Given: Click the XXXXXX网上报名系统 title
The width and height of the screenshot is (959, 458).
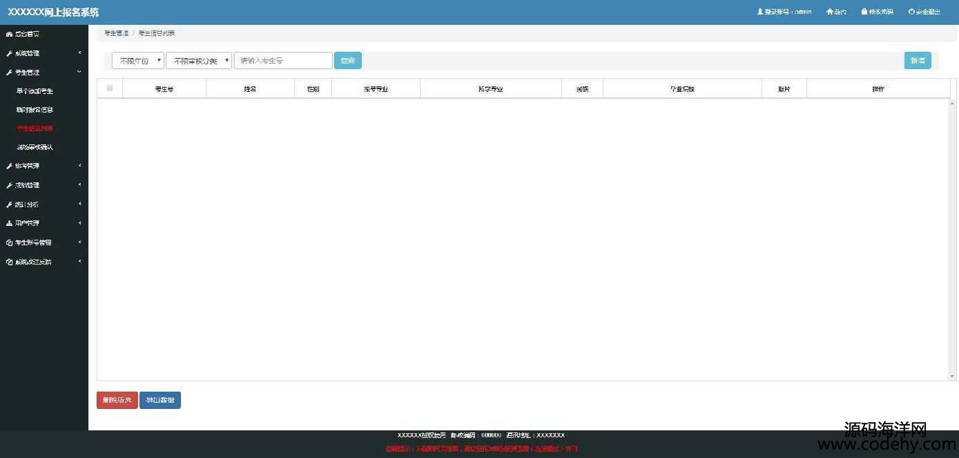Looking at the screenshot, I should coord(53,12).
